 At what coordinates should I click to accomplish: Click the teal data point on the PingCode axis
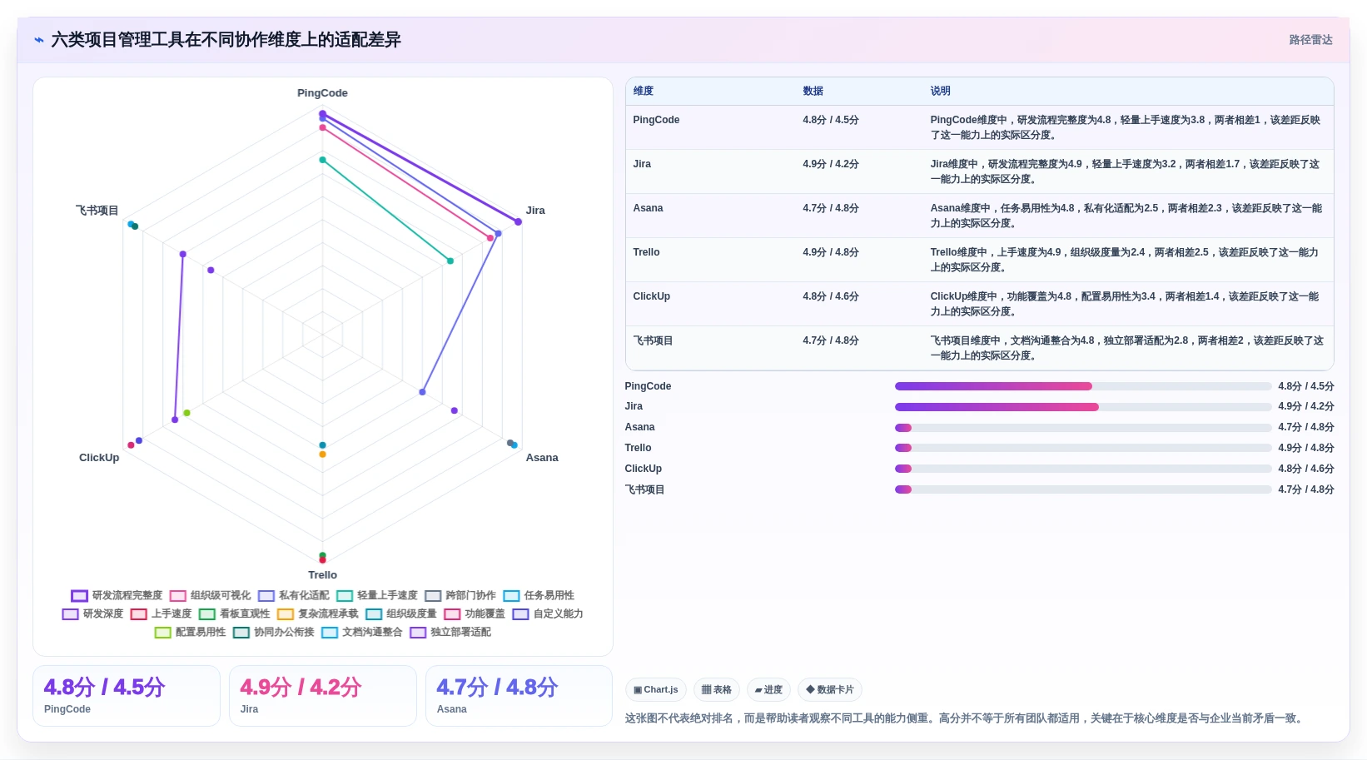point(322,160)
